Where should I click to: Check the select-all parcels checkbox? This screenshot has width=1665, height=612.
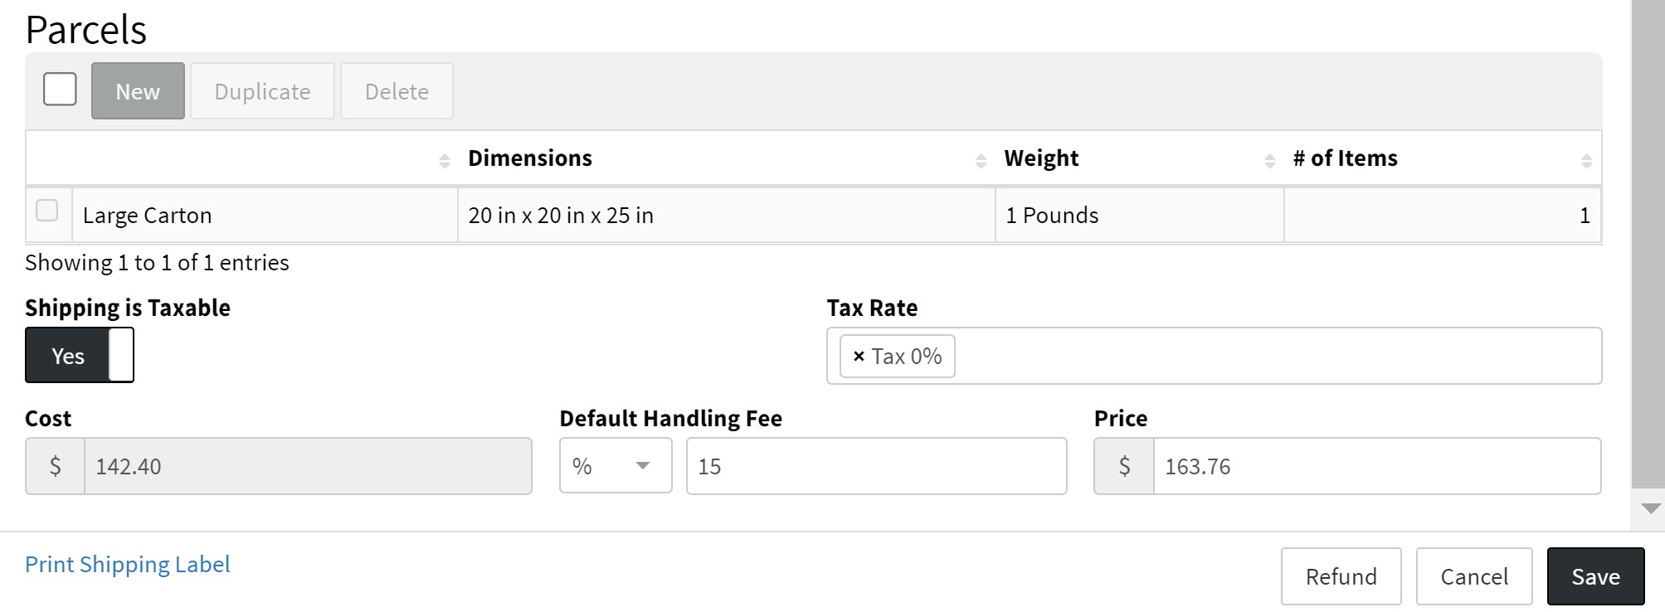tap(60, 90)
